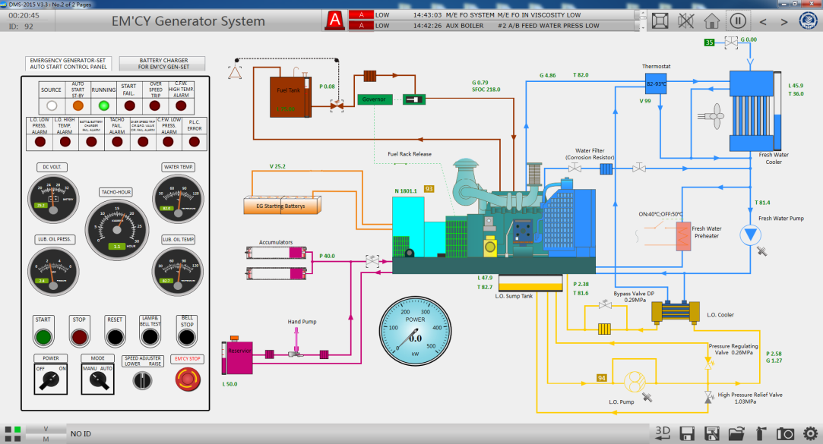Pause the simulation

click(737, 21)
